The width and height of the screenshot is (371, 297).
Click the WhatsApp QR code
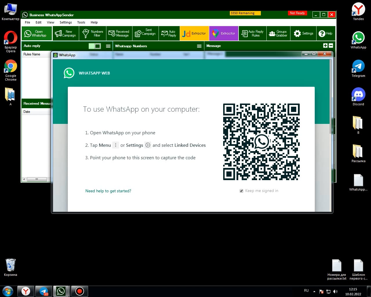pyautogui.click(x=261, y=142)
